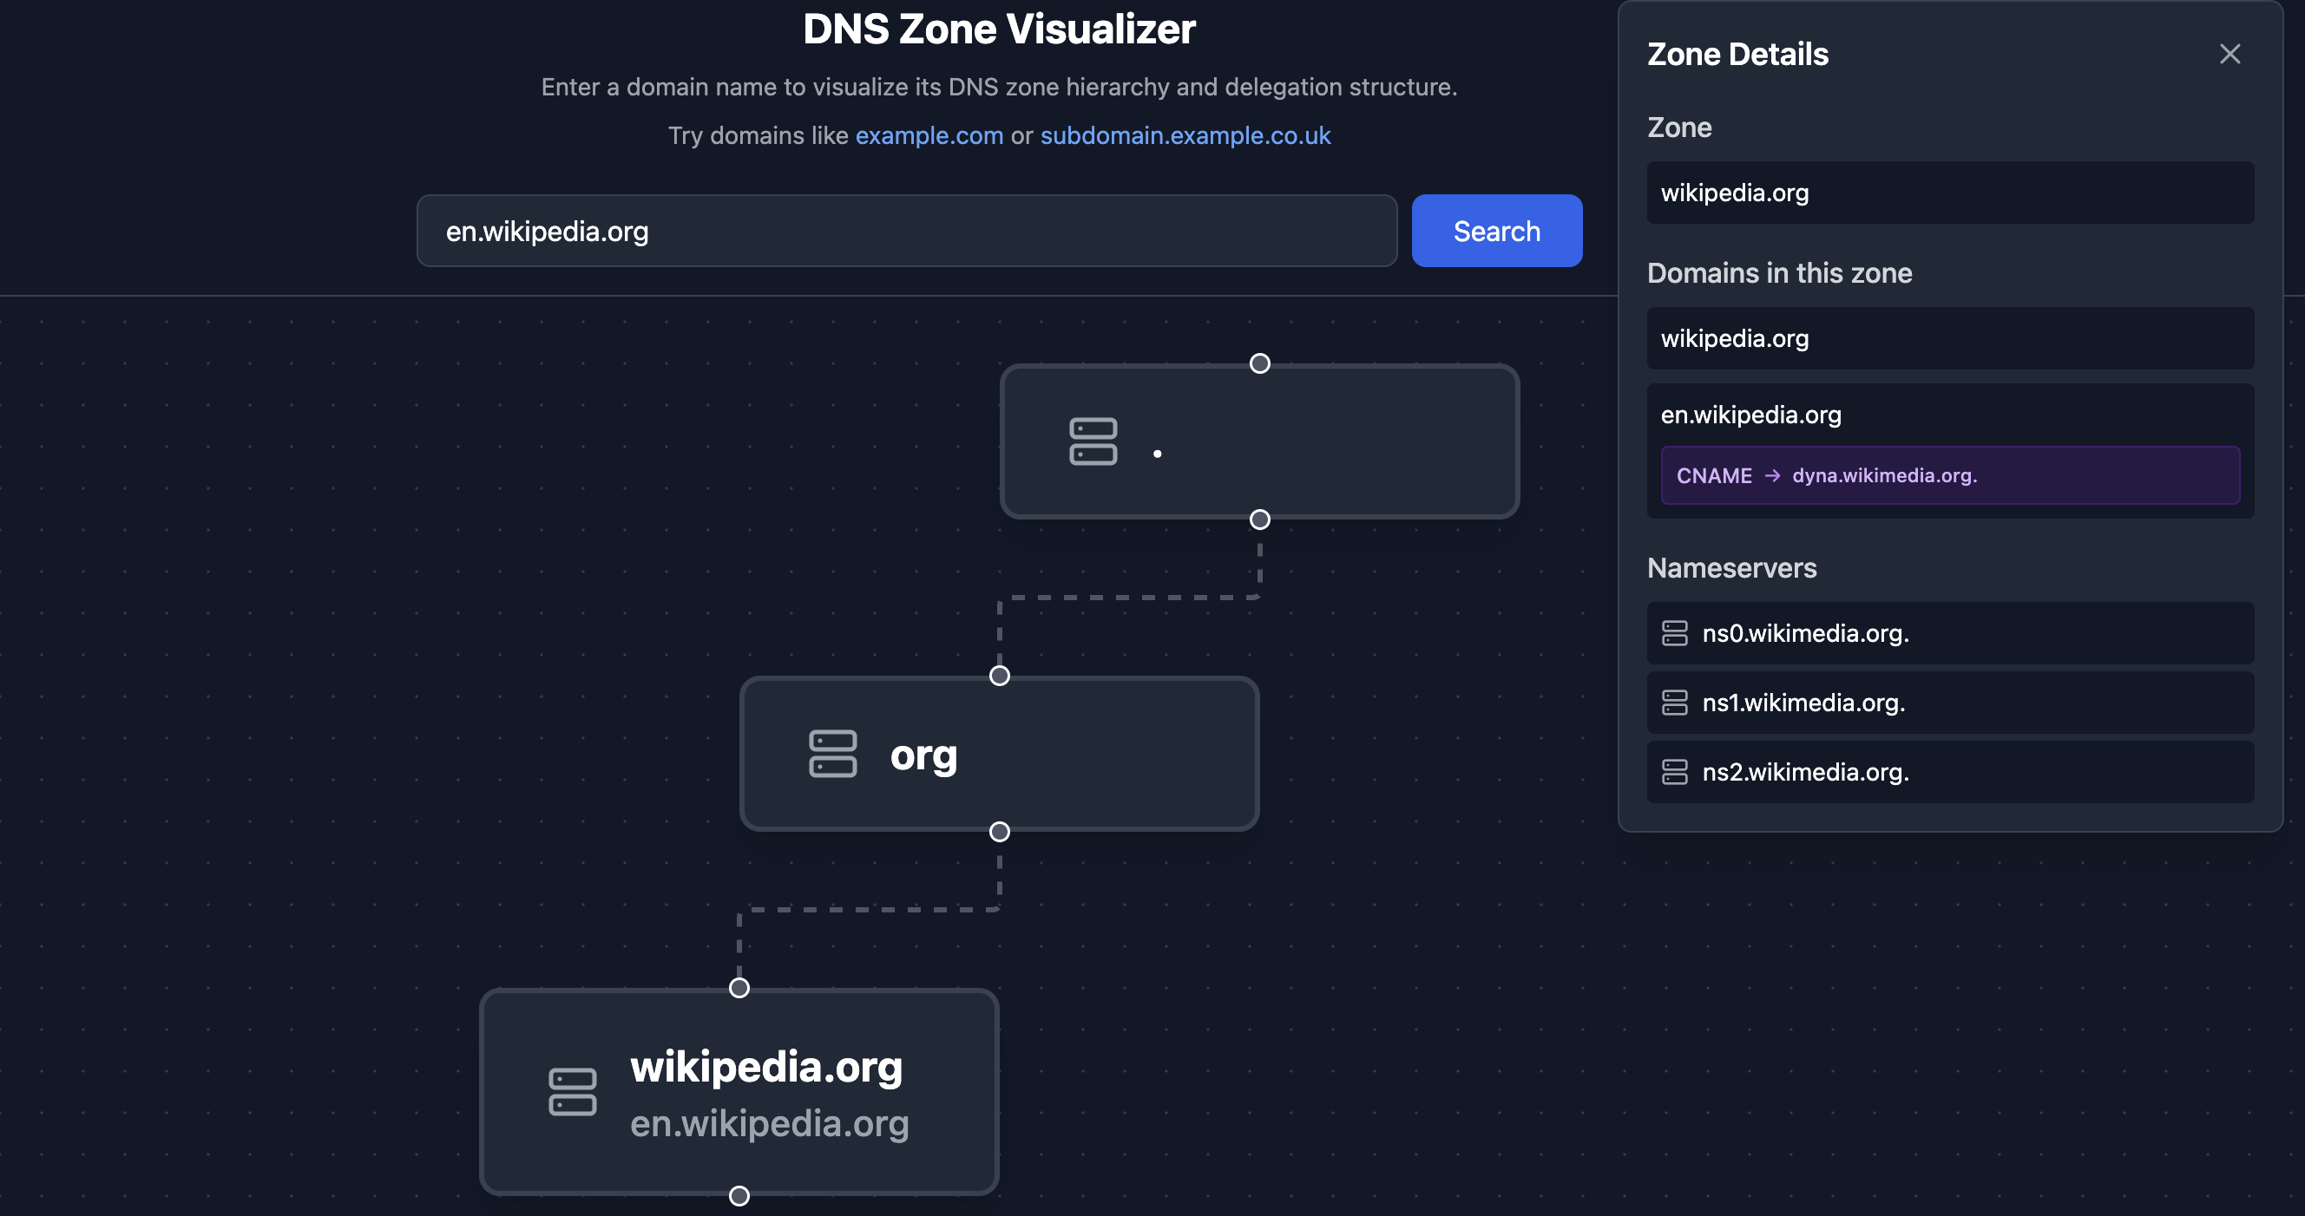Open the example.com sample link
Screen dimensions: 2305x1216
click(929, 136)
